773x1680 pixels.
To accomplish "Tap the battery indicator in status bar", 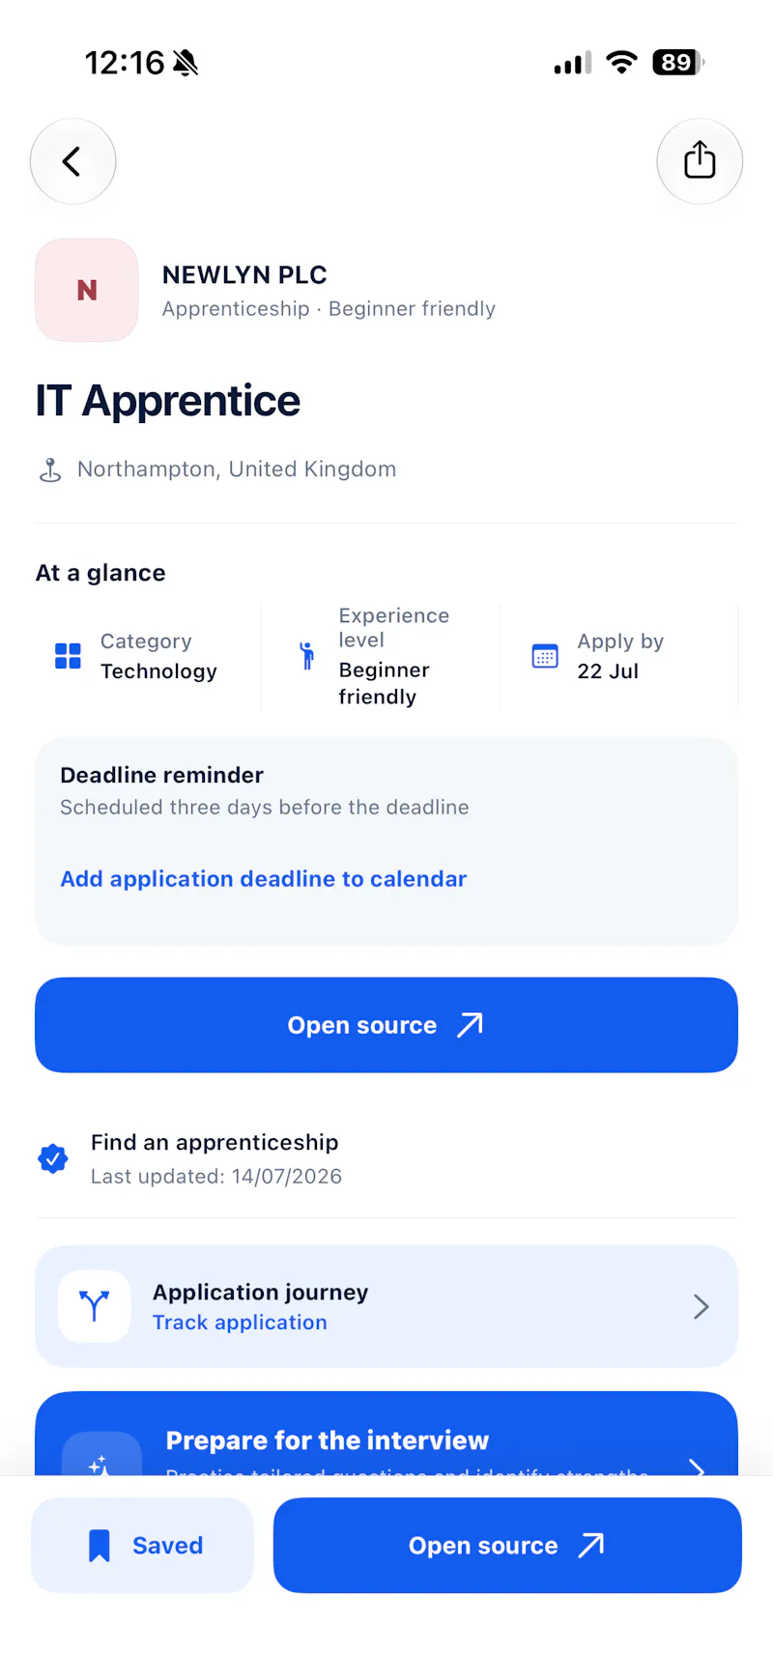I will (x=678, y=63).
